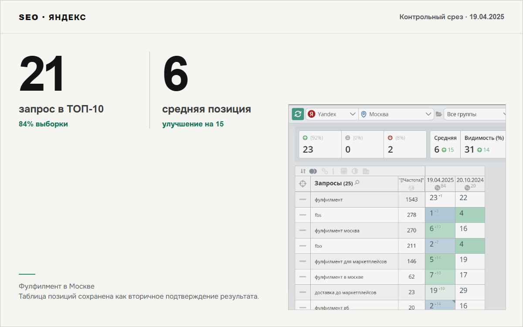Screen dimensions: 523x327
Task: Click green position 6 cell for фулфилмент москва
Action: [x=440, y=230]
